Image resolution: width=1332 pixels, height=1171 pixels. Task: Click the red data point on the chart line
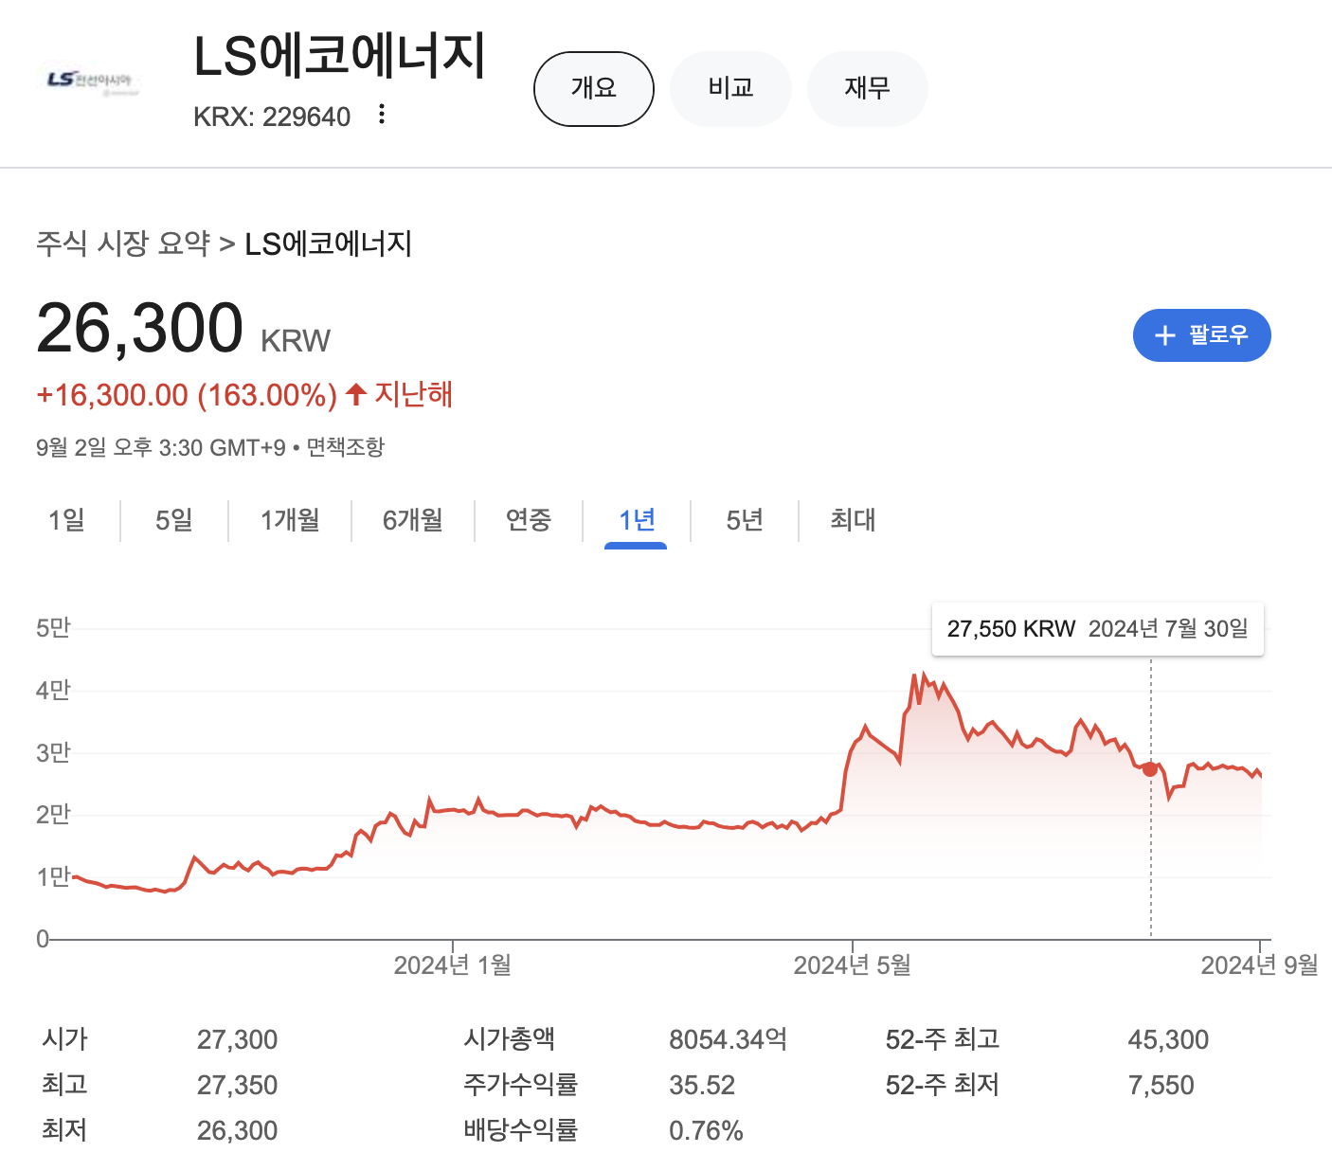1150,769
